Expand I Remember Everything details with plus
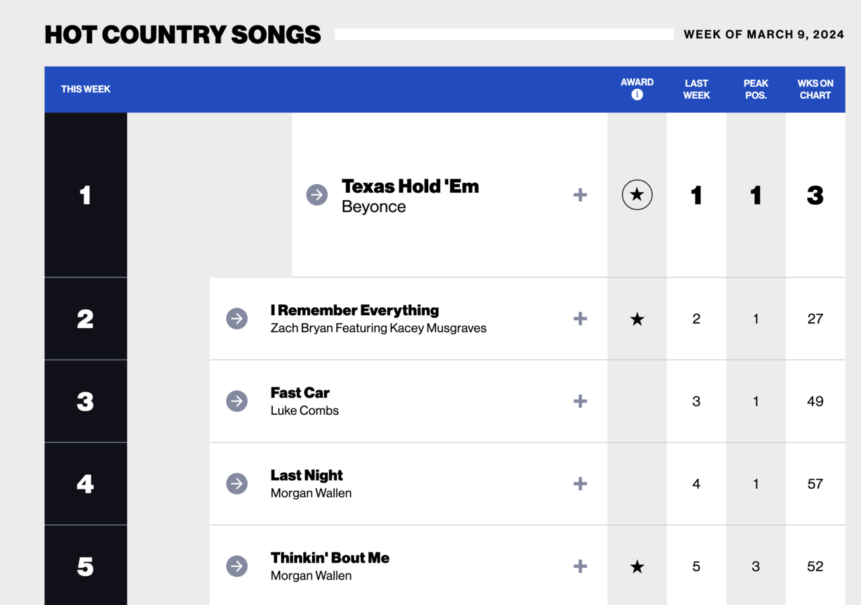The image size is (861, 605). point(580,319)
